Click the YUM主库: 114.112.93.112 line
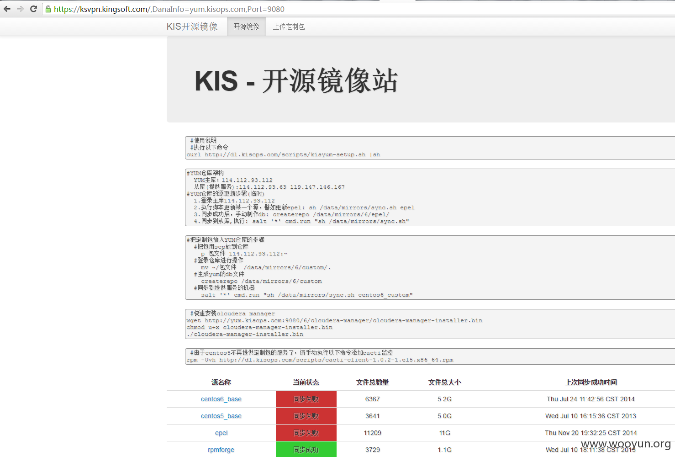 pos(233,180)
